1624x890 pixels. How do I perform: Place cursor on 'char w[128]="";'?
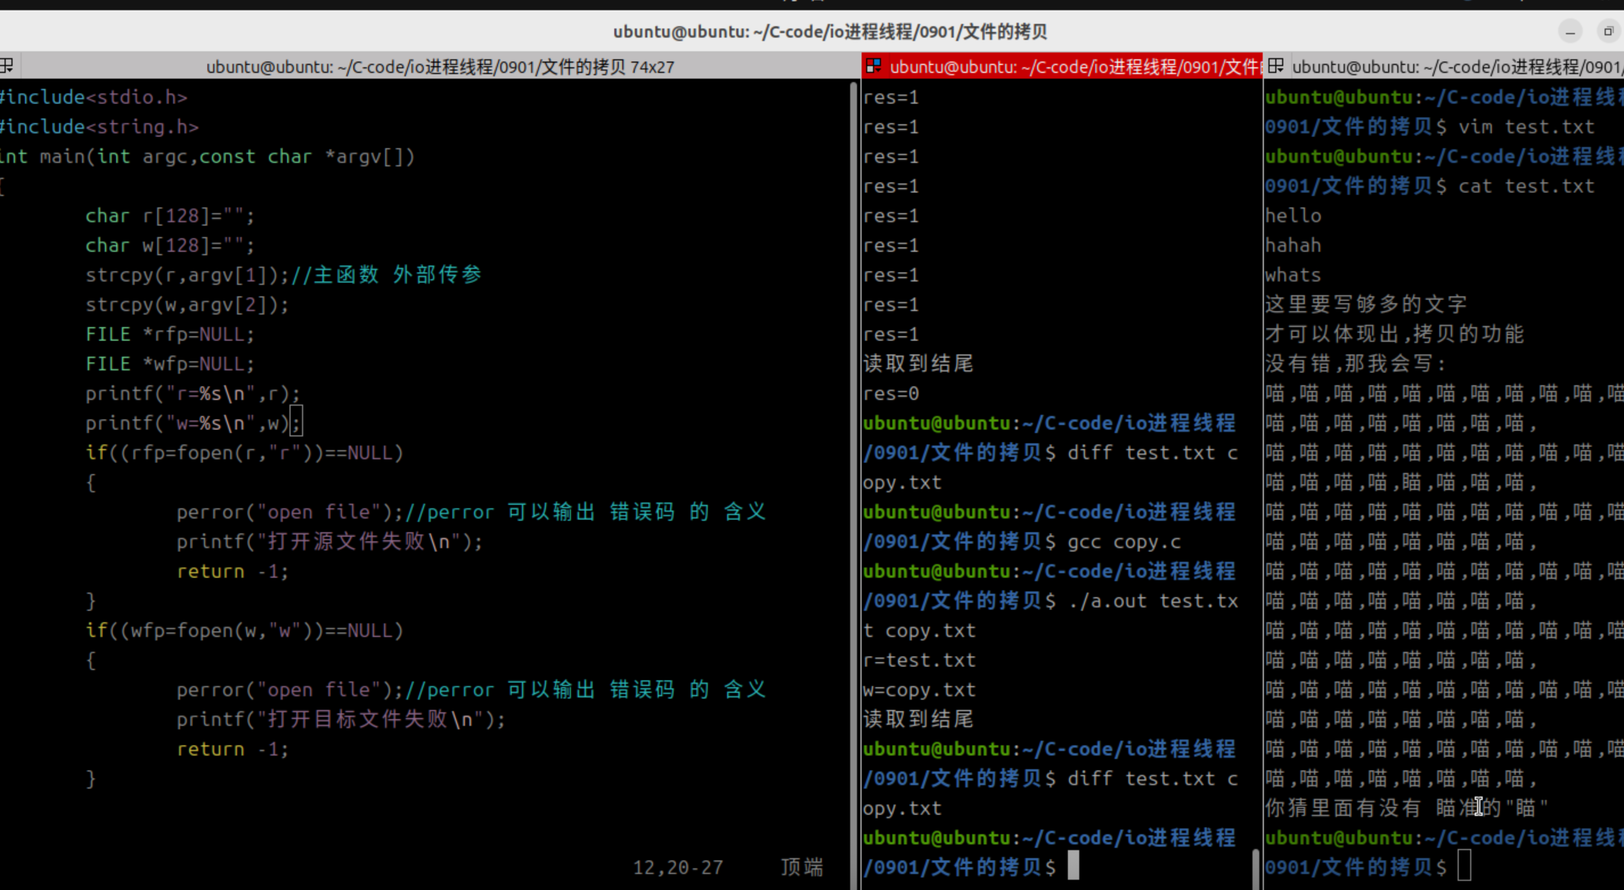(170, 246)
